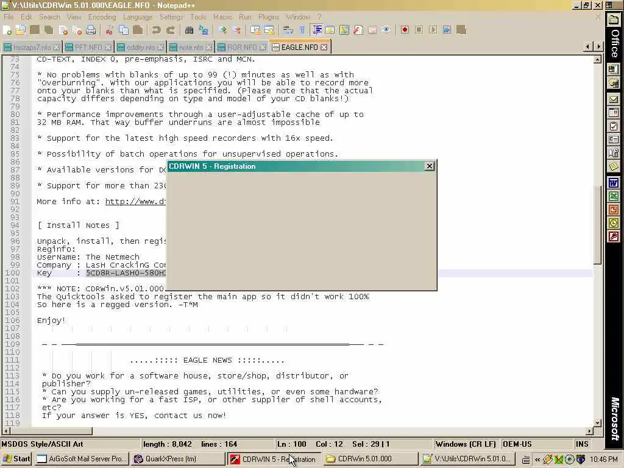Switch to the note.nfo tab

[191, 48]
